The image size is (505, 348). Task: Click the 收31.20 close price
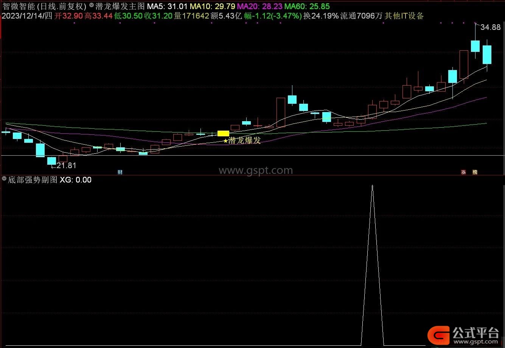[158, 16]
